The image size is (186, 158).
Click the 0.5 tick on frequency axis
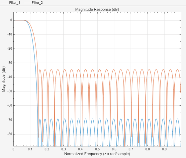tap(97, 149)
